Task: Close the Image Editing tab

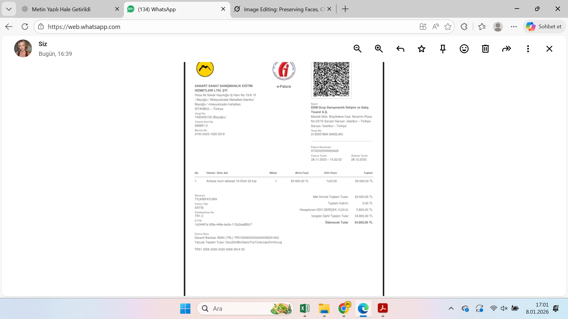Action: point(329,9)
